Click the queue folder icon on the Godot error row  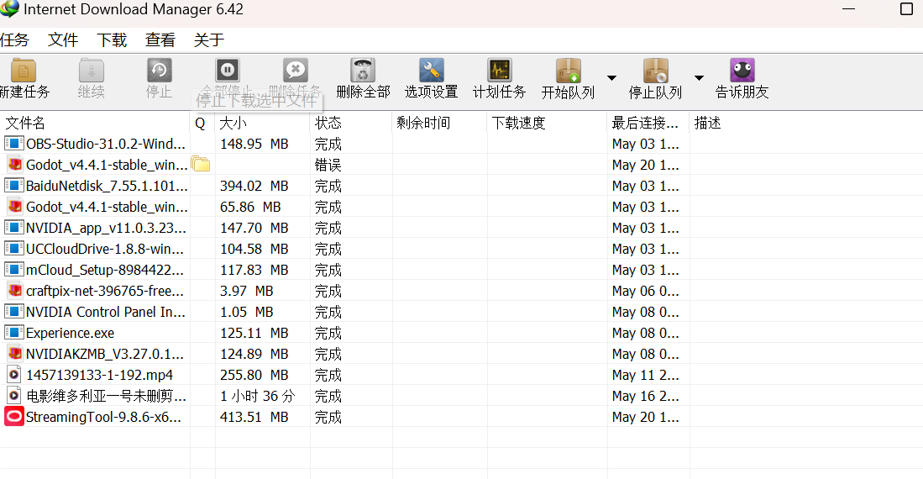201,165
